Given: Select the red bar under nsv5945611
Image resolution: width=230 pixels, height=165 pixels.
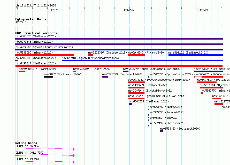Looking at the screenshot, I should [22, 71].
